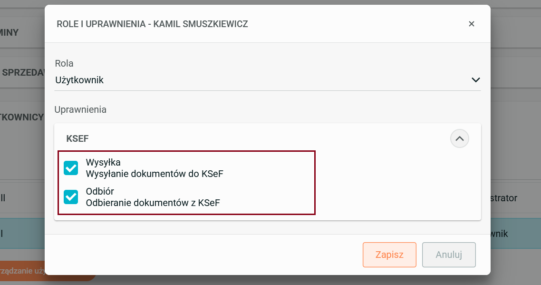Open the Rola dropdown arrow
Viewport: 541px width, 285px height.
pyautogui.click(x=475, y=80)
